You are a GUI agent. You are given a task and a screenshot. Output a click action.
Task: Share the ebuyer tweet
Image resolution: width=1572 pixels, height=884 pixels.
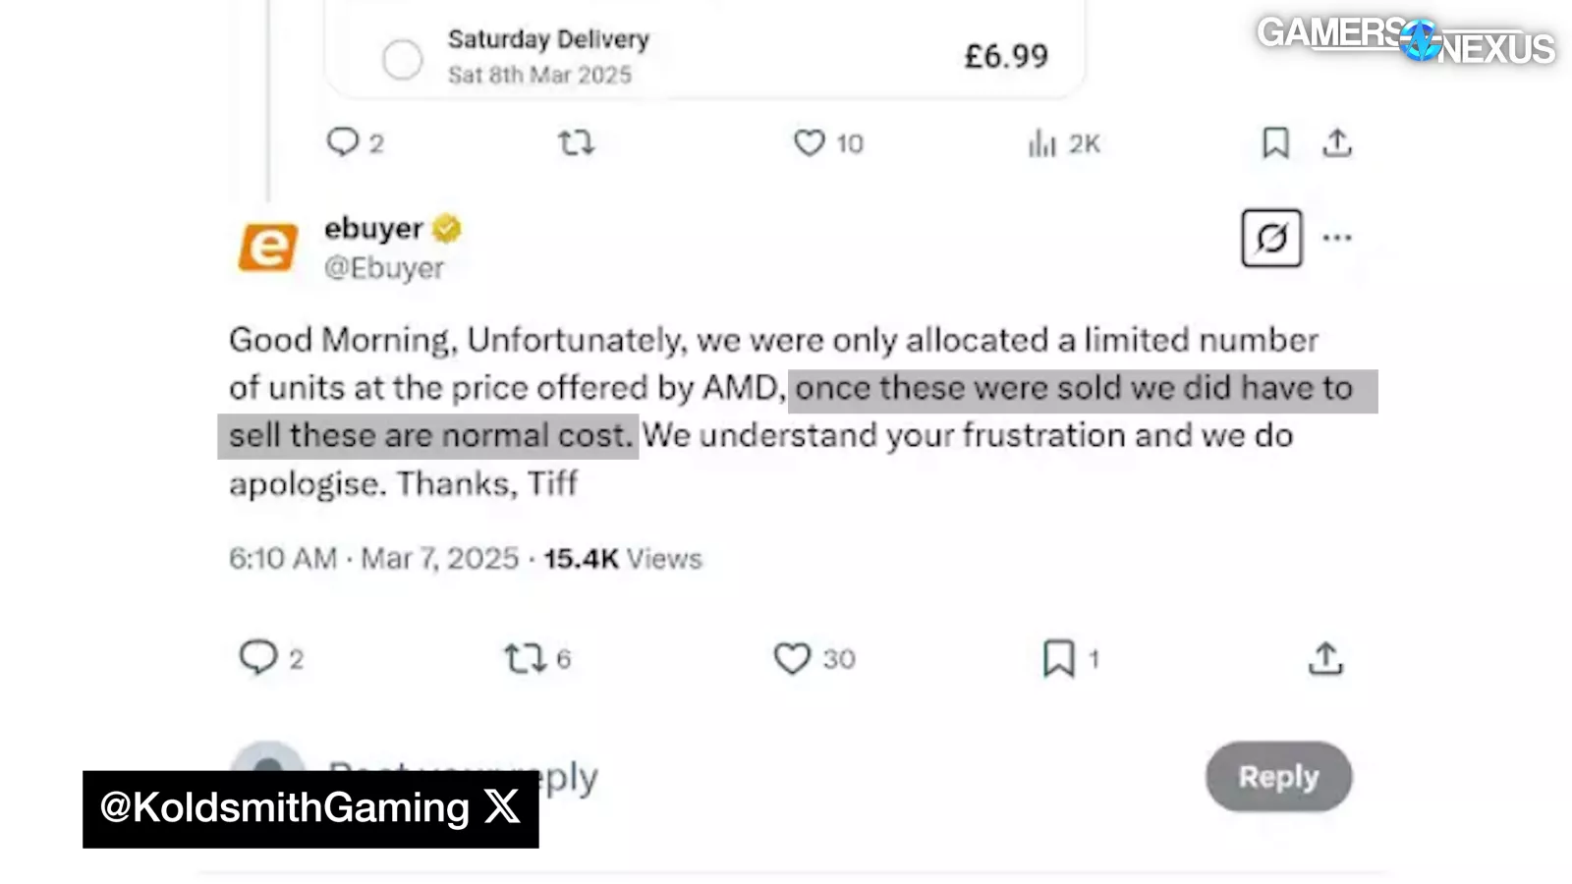pos(1325,658)
